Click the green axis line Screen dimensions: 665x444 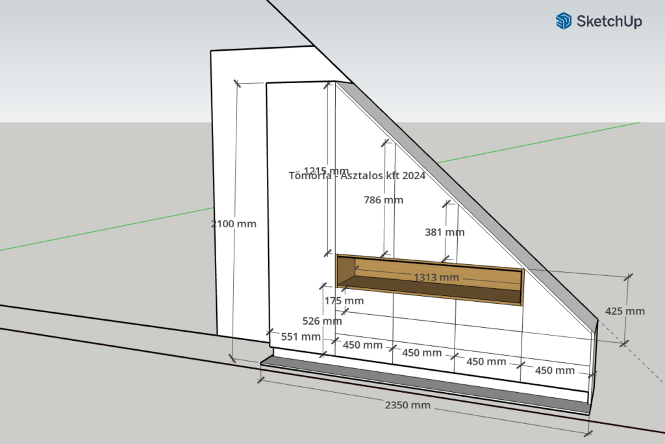pos(104,230)
